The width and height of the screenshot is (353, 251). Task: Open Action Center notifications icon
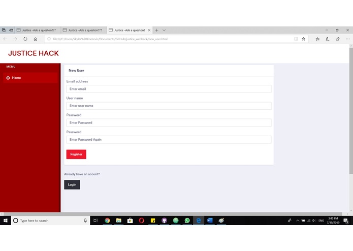(x=346, y=221)
